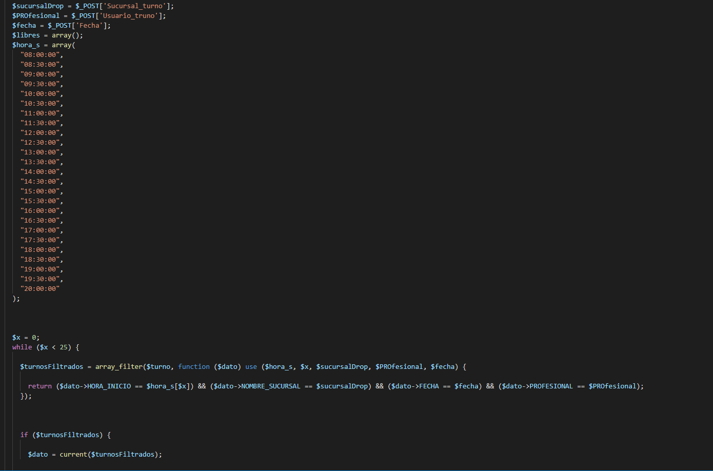Click the "15:30:00" array entry
The width and height of the screenshot is (713, 471).
tap(40, 201)
